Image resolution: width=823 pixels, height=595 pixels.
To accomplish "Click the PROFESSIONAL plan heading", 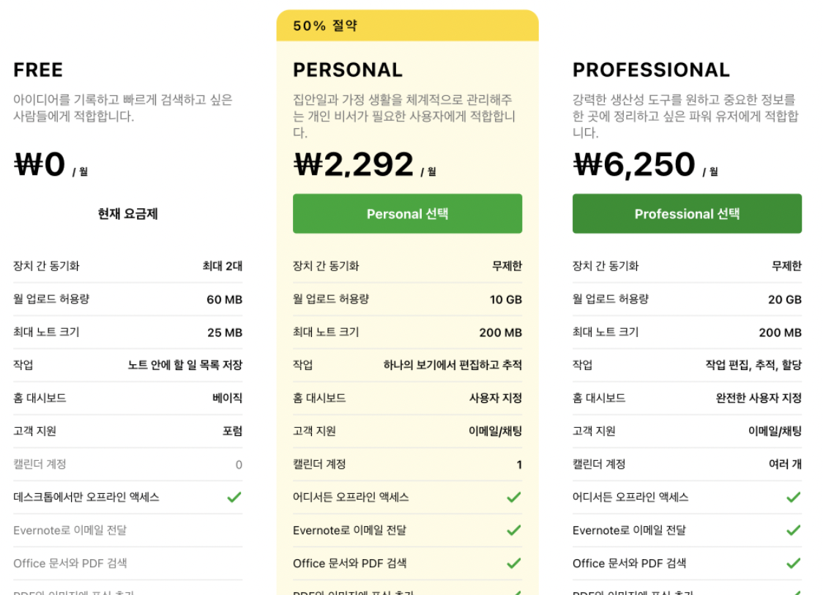I will [x=651, y=70].
